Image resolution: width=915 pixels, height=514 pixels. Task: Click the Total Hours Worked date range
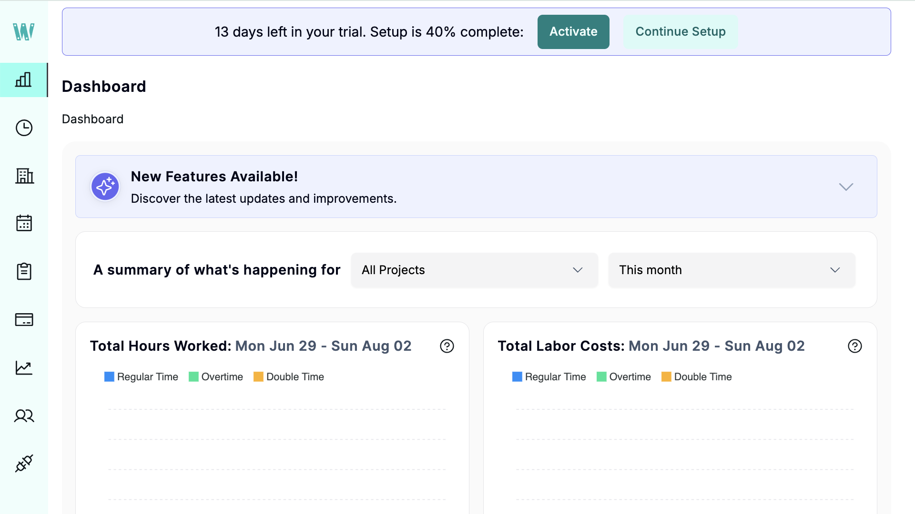[x=323, y=346]
